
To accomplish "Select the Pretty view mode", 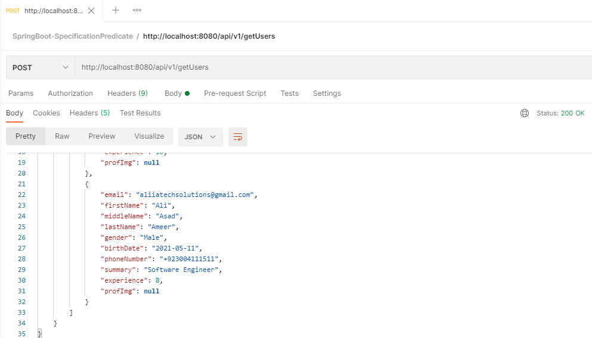I will pos(26,136).
